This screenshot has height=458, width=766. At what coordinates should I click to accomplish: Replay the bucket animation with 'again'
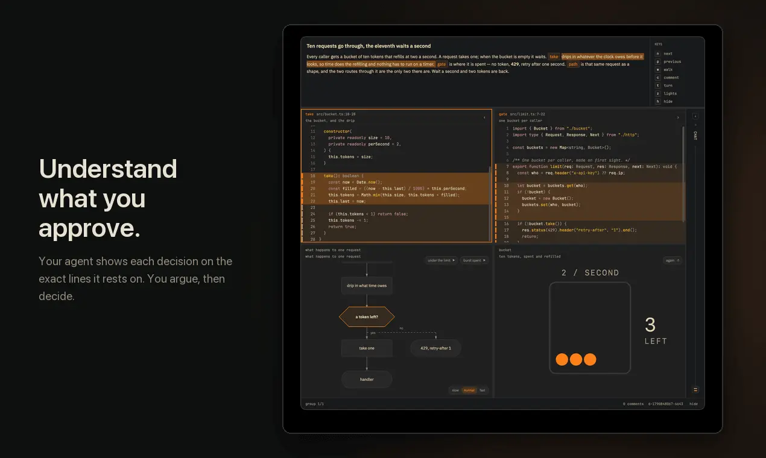672,260
